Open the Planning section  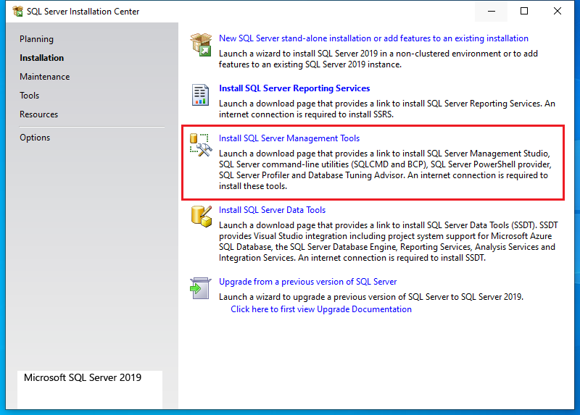(x=37, y=39)
